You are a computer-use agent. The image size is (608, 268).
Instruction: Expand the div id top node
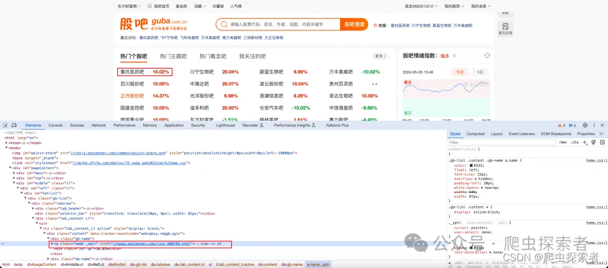(x=14, y=178)
